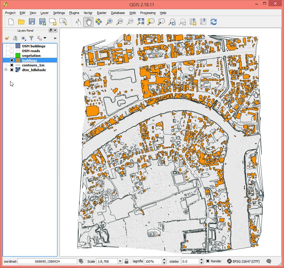This screenshot has width=284, height=268.
Task: Open the Style Dock paintbrush icon
Action: pyautogui.click(x=7, y=38)
